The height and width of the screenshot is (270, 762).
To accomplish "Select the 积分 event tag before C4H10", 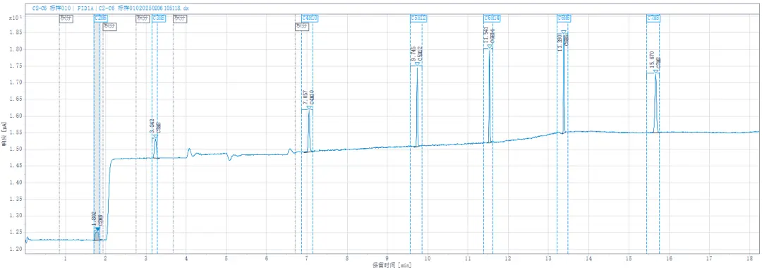I will point(301,26).
